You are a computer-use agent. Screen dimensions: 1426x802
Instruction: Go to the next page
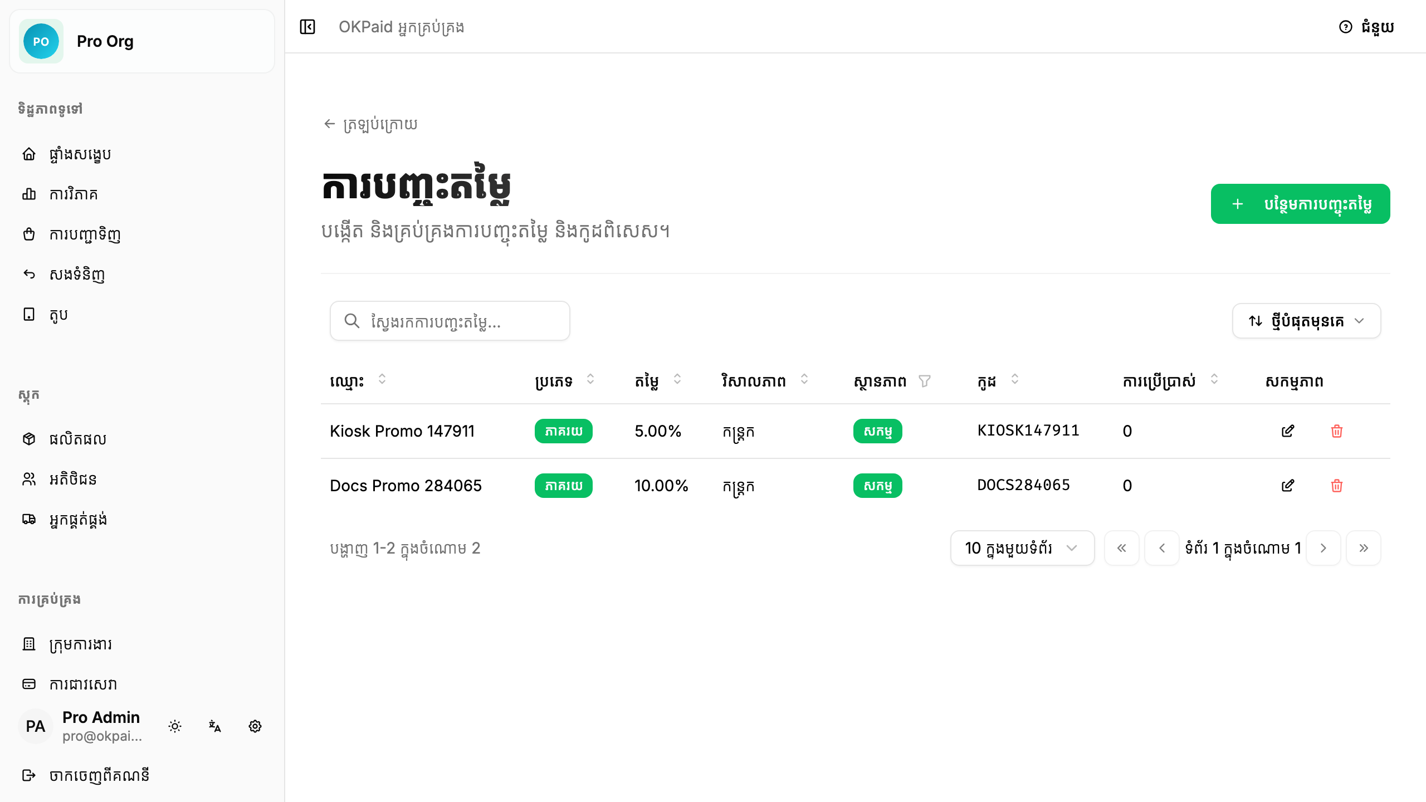coord(1324,548)
